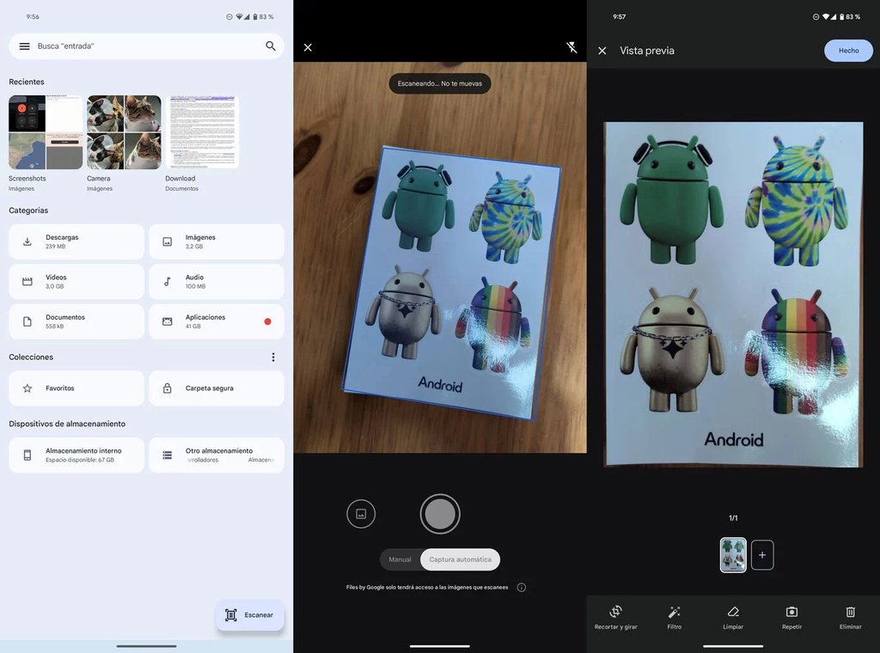Open the gallery picker in the scanner

[361, 513]
